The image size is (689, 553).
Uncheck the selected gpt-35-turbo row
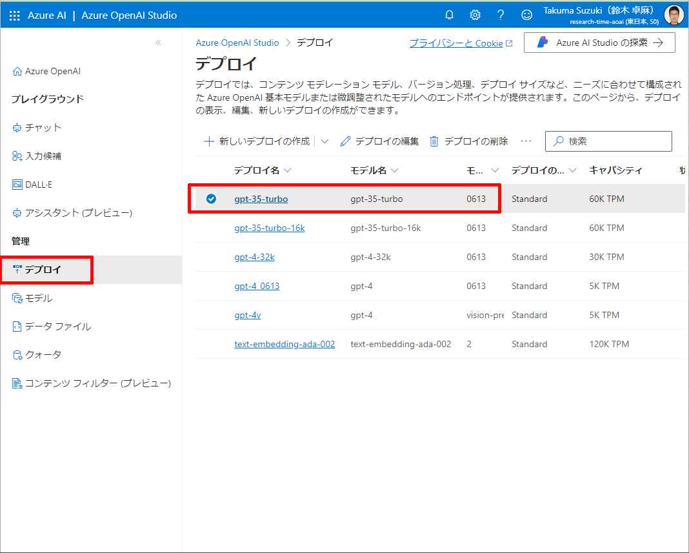click(x=211, y=199)
